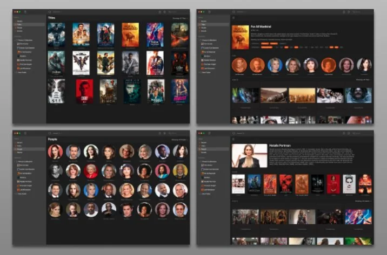Open Morbius collection in the For All Mankind window sidebar
The height and width of the screenshot is (255, 387).
(205, 56)
